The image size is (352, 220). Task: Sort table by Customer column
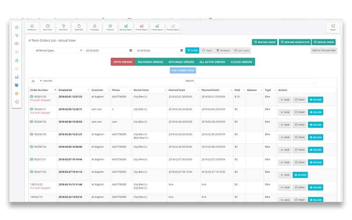pyautogui.click(x=100, y=90)
